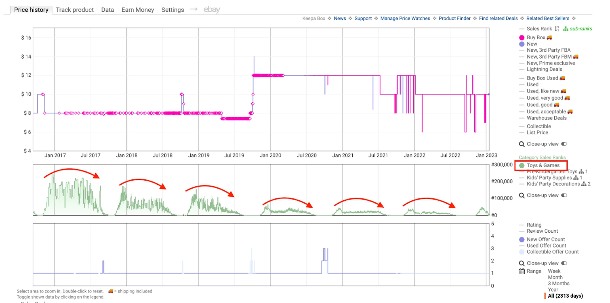This screenshot has height=303, width=610.
Task: Open the Settings tab
Action: [172, 10]
